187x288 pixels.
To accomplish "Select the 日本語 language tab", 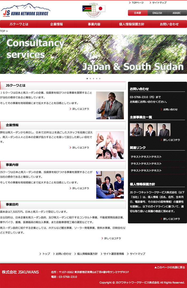I will [138, 13].
